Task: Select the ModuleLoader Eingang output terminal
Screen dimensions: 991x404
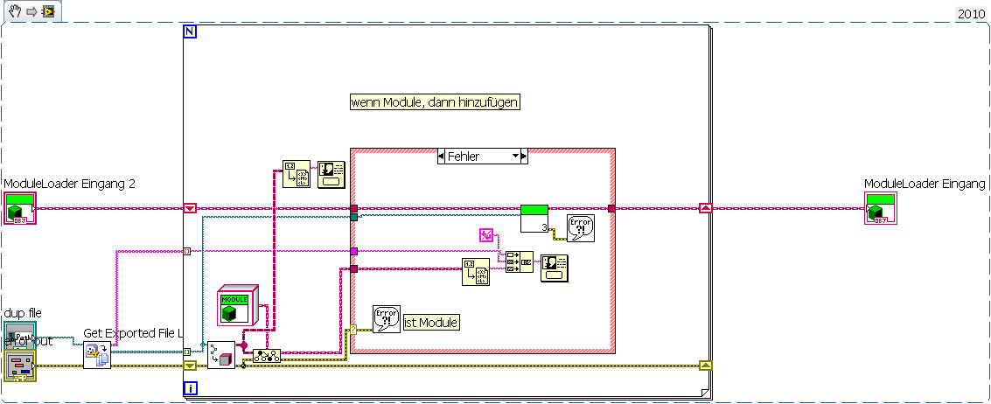Action: pyautogui.click(x=881, y=208)
